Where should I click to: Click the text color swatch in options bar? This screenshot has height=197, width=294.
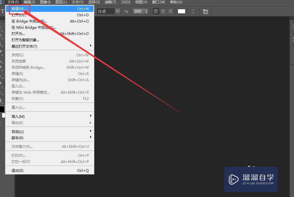181,11
